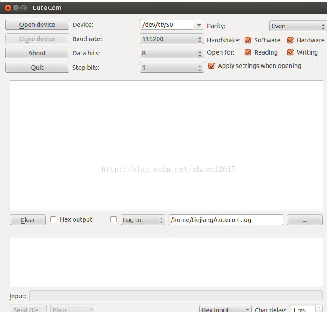Maximize the CuteCom window
The height and width of the screenshot is (312, 327).
click(x=24, y=8)
